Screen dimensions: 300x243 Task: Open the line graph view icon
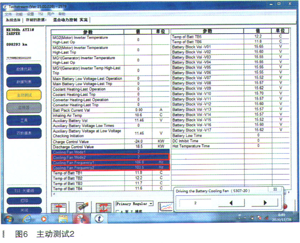coord(166,207)
